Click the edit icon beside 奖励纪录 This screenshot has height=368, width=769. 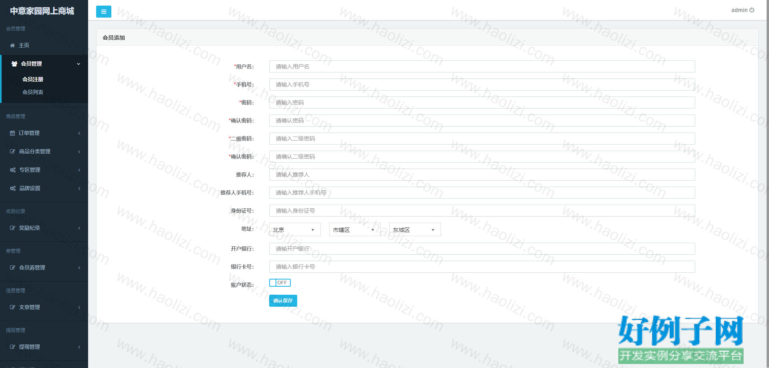pos(12,228)
